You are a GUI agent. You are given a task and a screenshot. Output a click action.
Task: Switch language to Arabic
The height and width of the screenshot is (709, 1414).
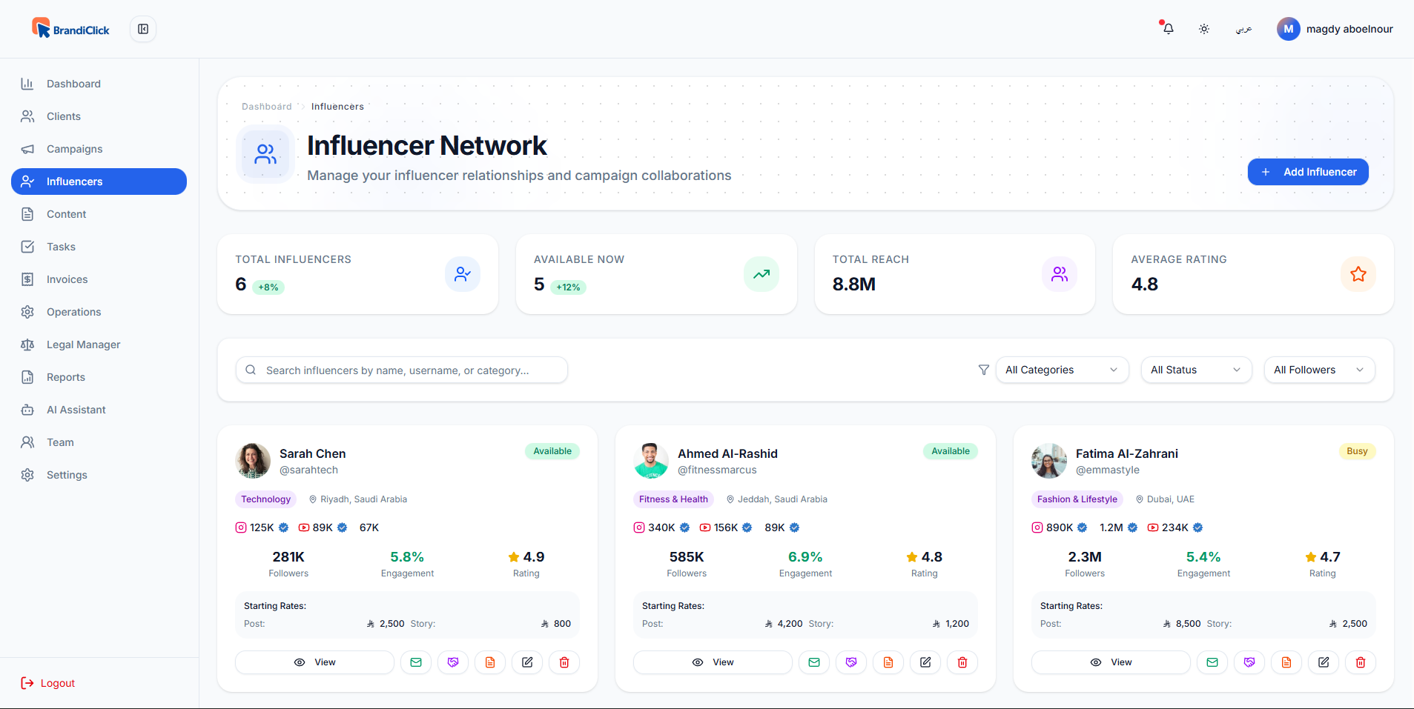click(1243, 29)
